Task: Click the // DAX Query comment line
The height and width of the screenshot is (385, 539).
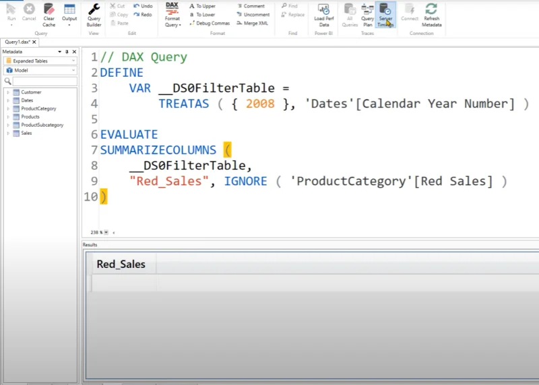Action: [144, 57]
